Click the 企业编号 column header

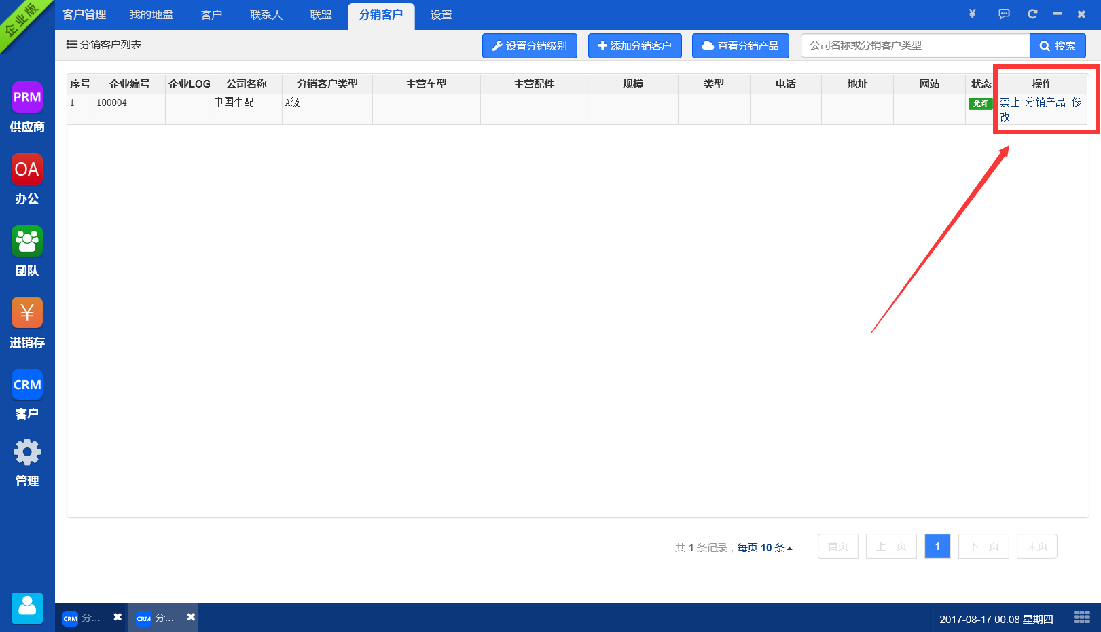130,84
